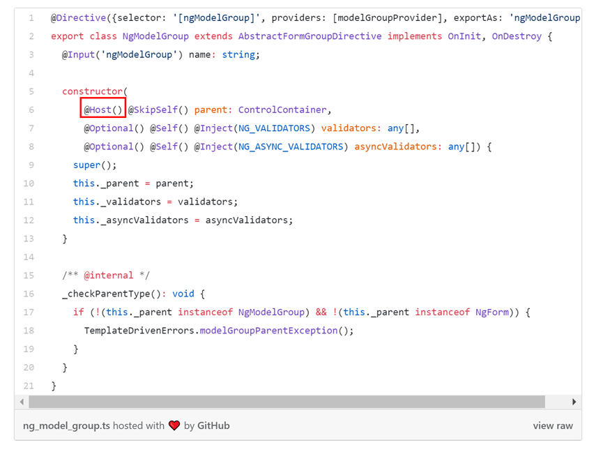
Task: Click line number 6
Action: (x=31, y=110)
